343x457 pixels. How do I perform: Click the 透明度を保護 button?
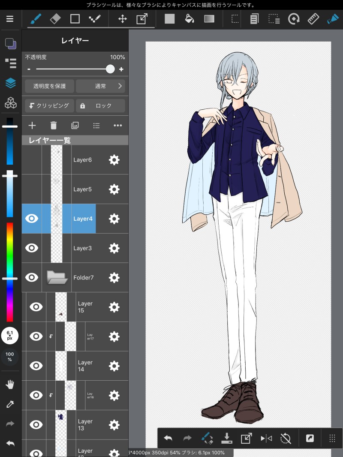(49, 86)
